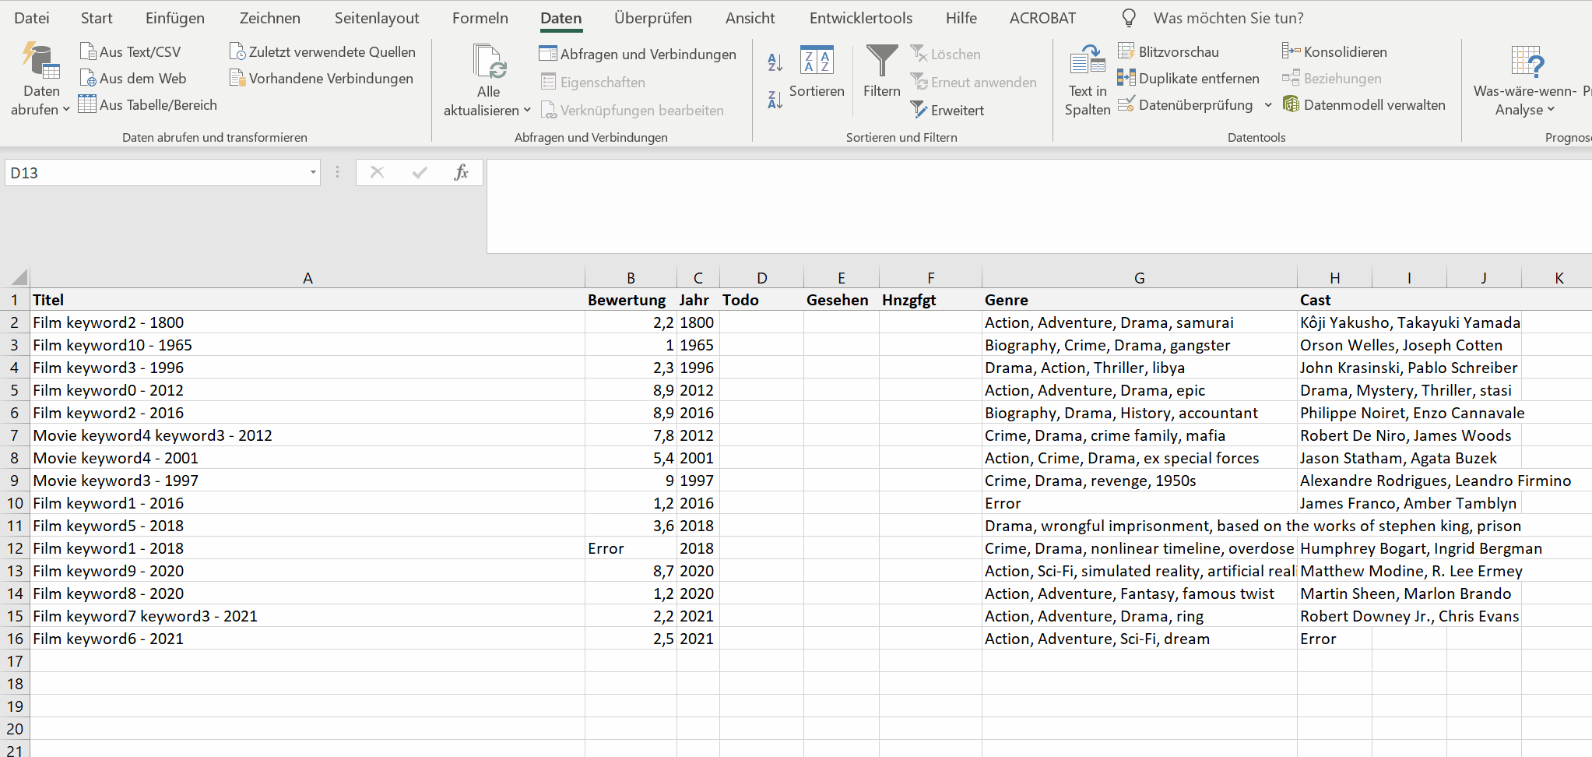Switch to the Überprüfen tab
The width and height of the screenshot is (1592, 757).
(653, 18)
